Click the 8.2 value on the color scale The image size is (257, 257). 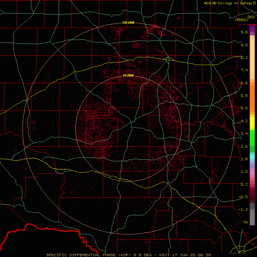click(244, 57)
